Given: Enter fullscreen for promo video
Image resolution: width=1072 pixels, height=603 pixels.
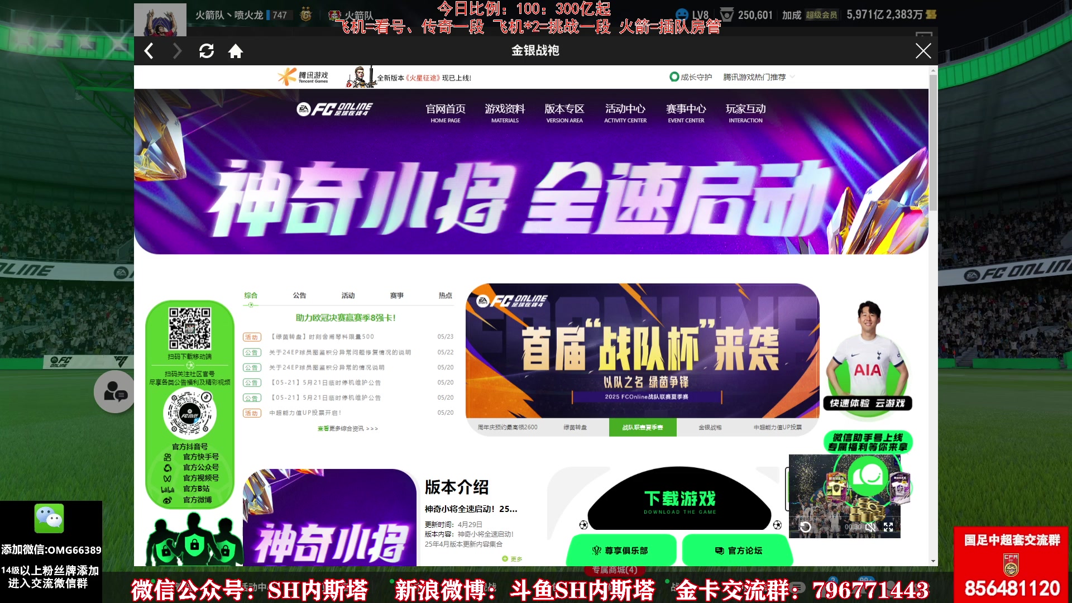Looking at the screenshot, I should coord(888,527).
